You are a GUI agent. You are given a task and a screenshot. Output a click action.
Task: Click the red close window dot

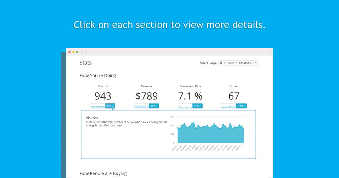pos(70,52)
